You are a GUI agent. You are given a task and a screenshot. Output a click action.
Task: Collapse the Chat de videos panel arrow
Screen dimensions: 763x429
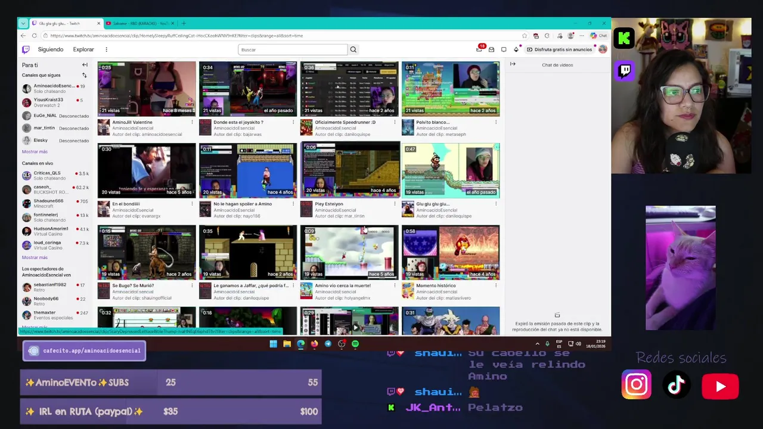(x=513, y=64)
